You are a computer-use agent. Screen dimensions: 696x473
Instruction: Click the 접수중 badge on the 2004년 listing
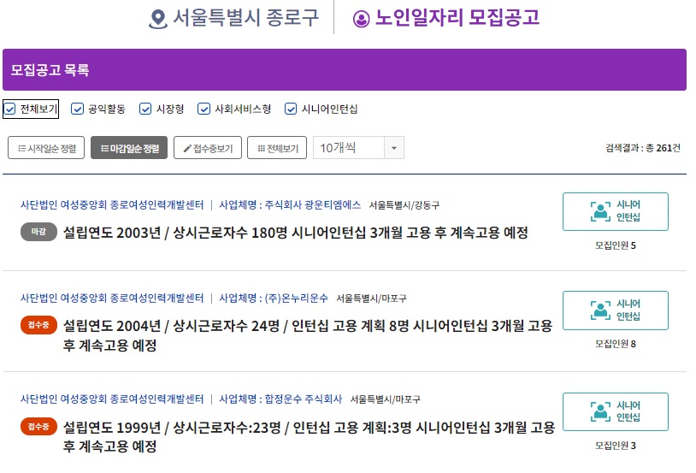pos(38,325)
